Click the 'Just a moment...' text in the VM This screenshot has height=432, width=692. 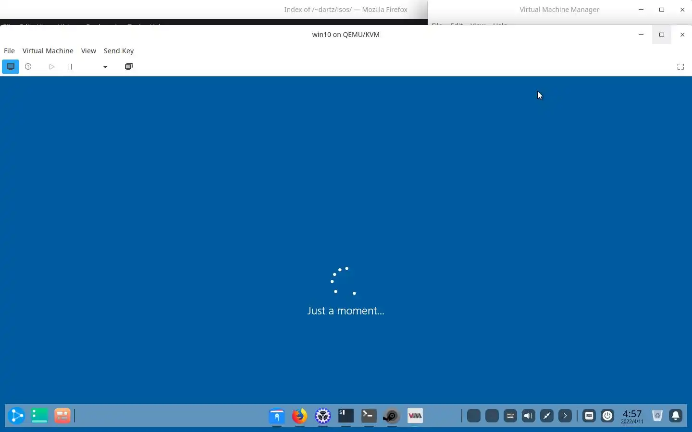click(346, 311)
